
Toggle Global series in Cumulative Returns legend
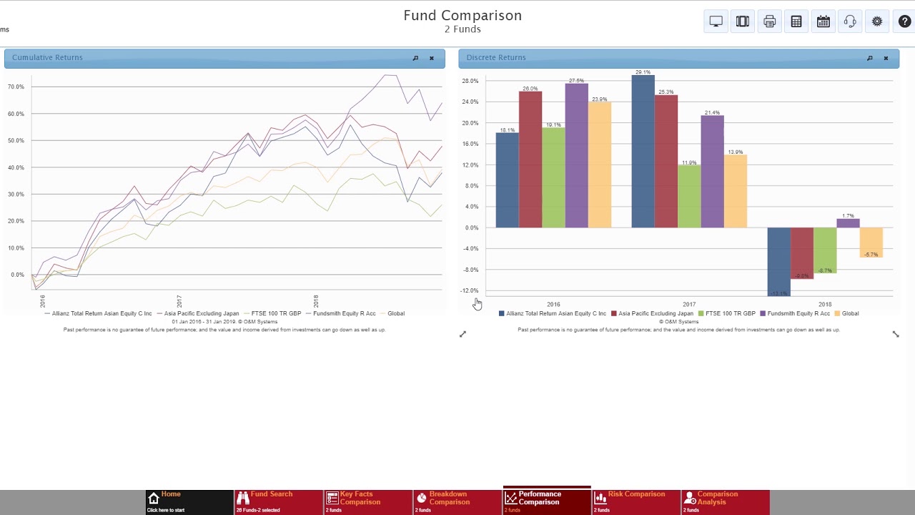coord(392,313)
